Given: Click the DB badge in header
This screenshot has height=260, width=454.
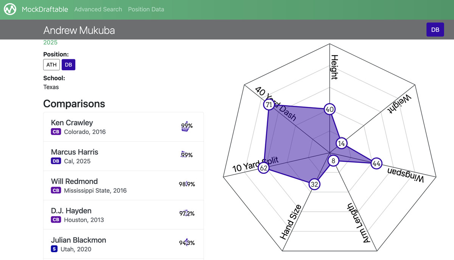Looking at the screenshot, I should [435, 29].
